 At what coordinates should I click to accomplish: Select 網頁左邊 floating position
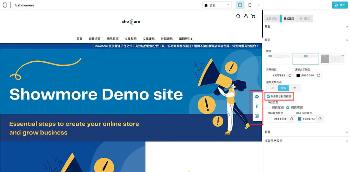pyautogui.click(x=269, y=107)
